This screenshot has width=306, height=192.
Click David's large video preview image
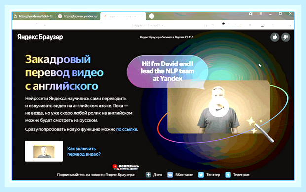point(219,107)
